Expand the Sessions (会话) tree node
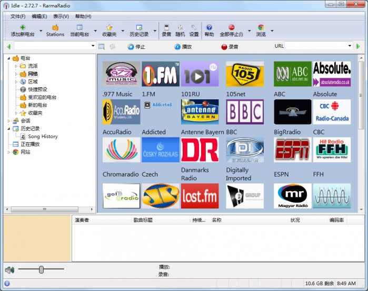The width and height of the screenshot is (368, 291). coord(8,121)
